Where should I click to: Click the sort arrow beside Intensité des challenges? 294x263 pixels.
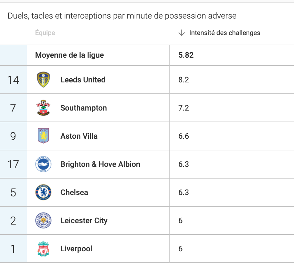coord(181,33)
